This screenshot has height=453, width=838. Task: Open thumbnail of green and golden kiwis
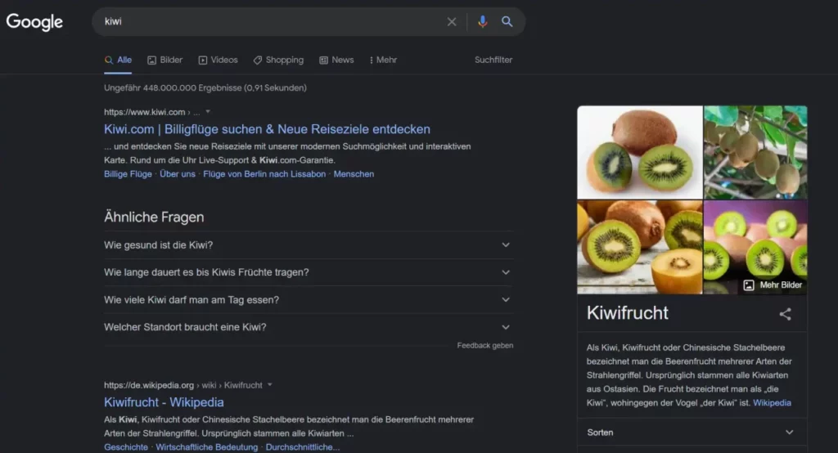[640, 247]
